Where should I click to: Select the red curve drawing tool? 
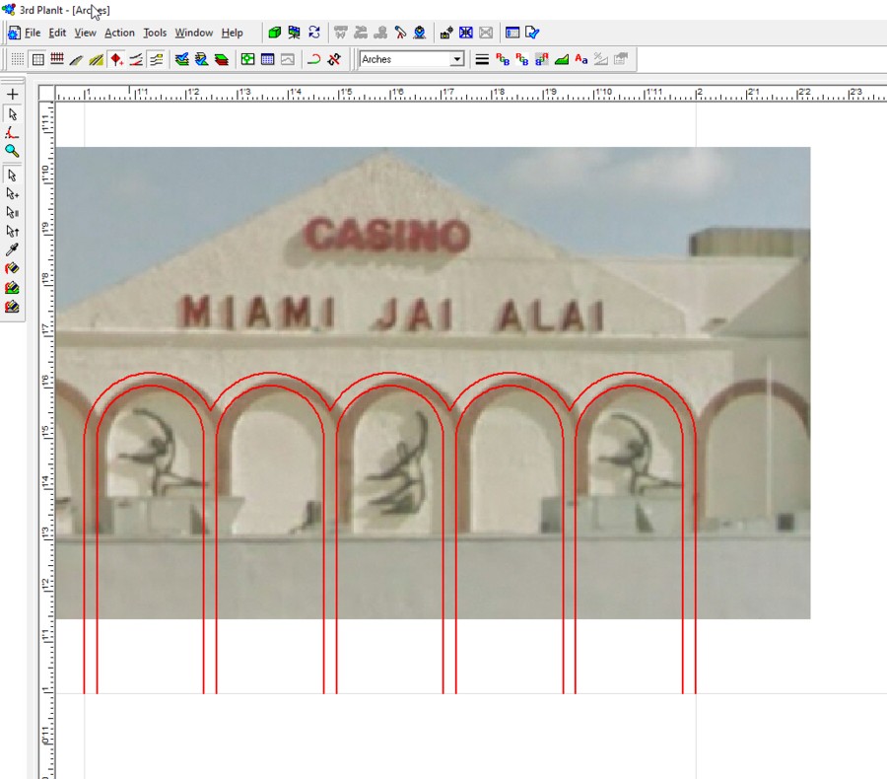[x=13, y=133]
